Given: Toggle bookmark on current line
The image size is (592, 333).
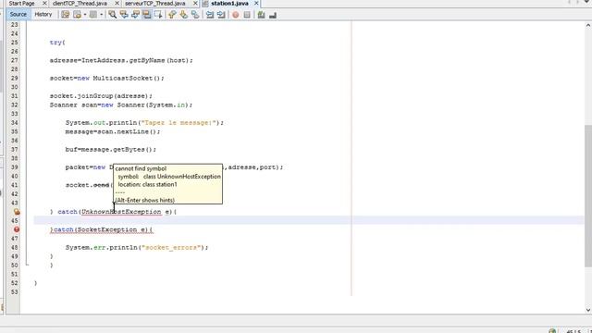Looking at the screenshot, I should pos(195,15).
